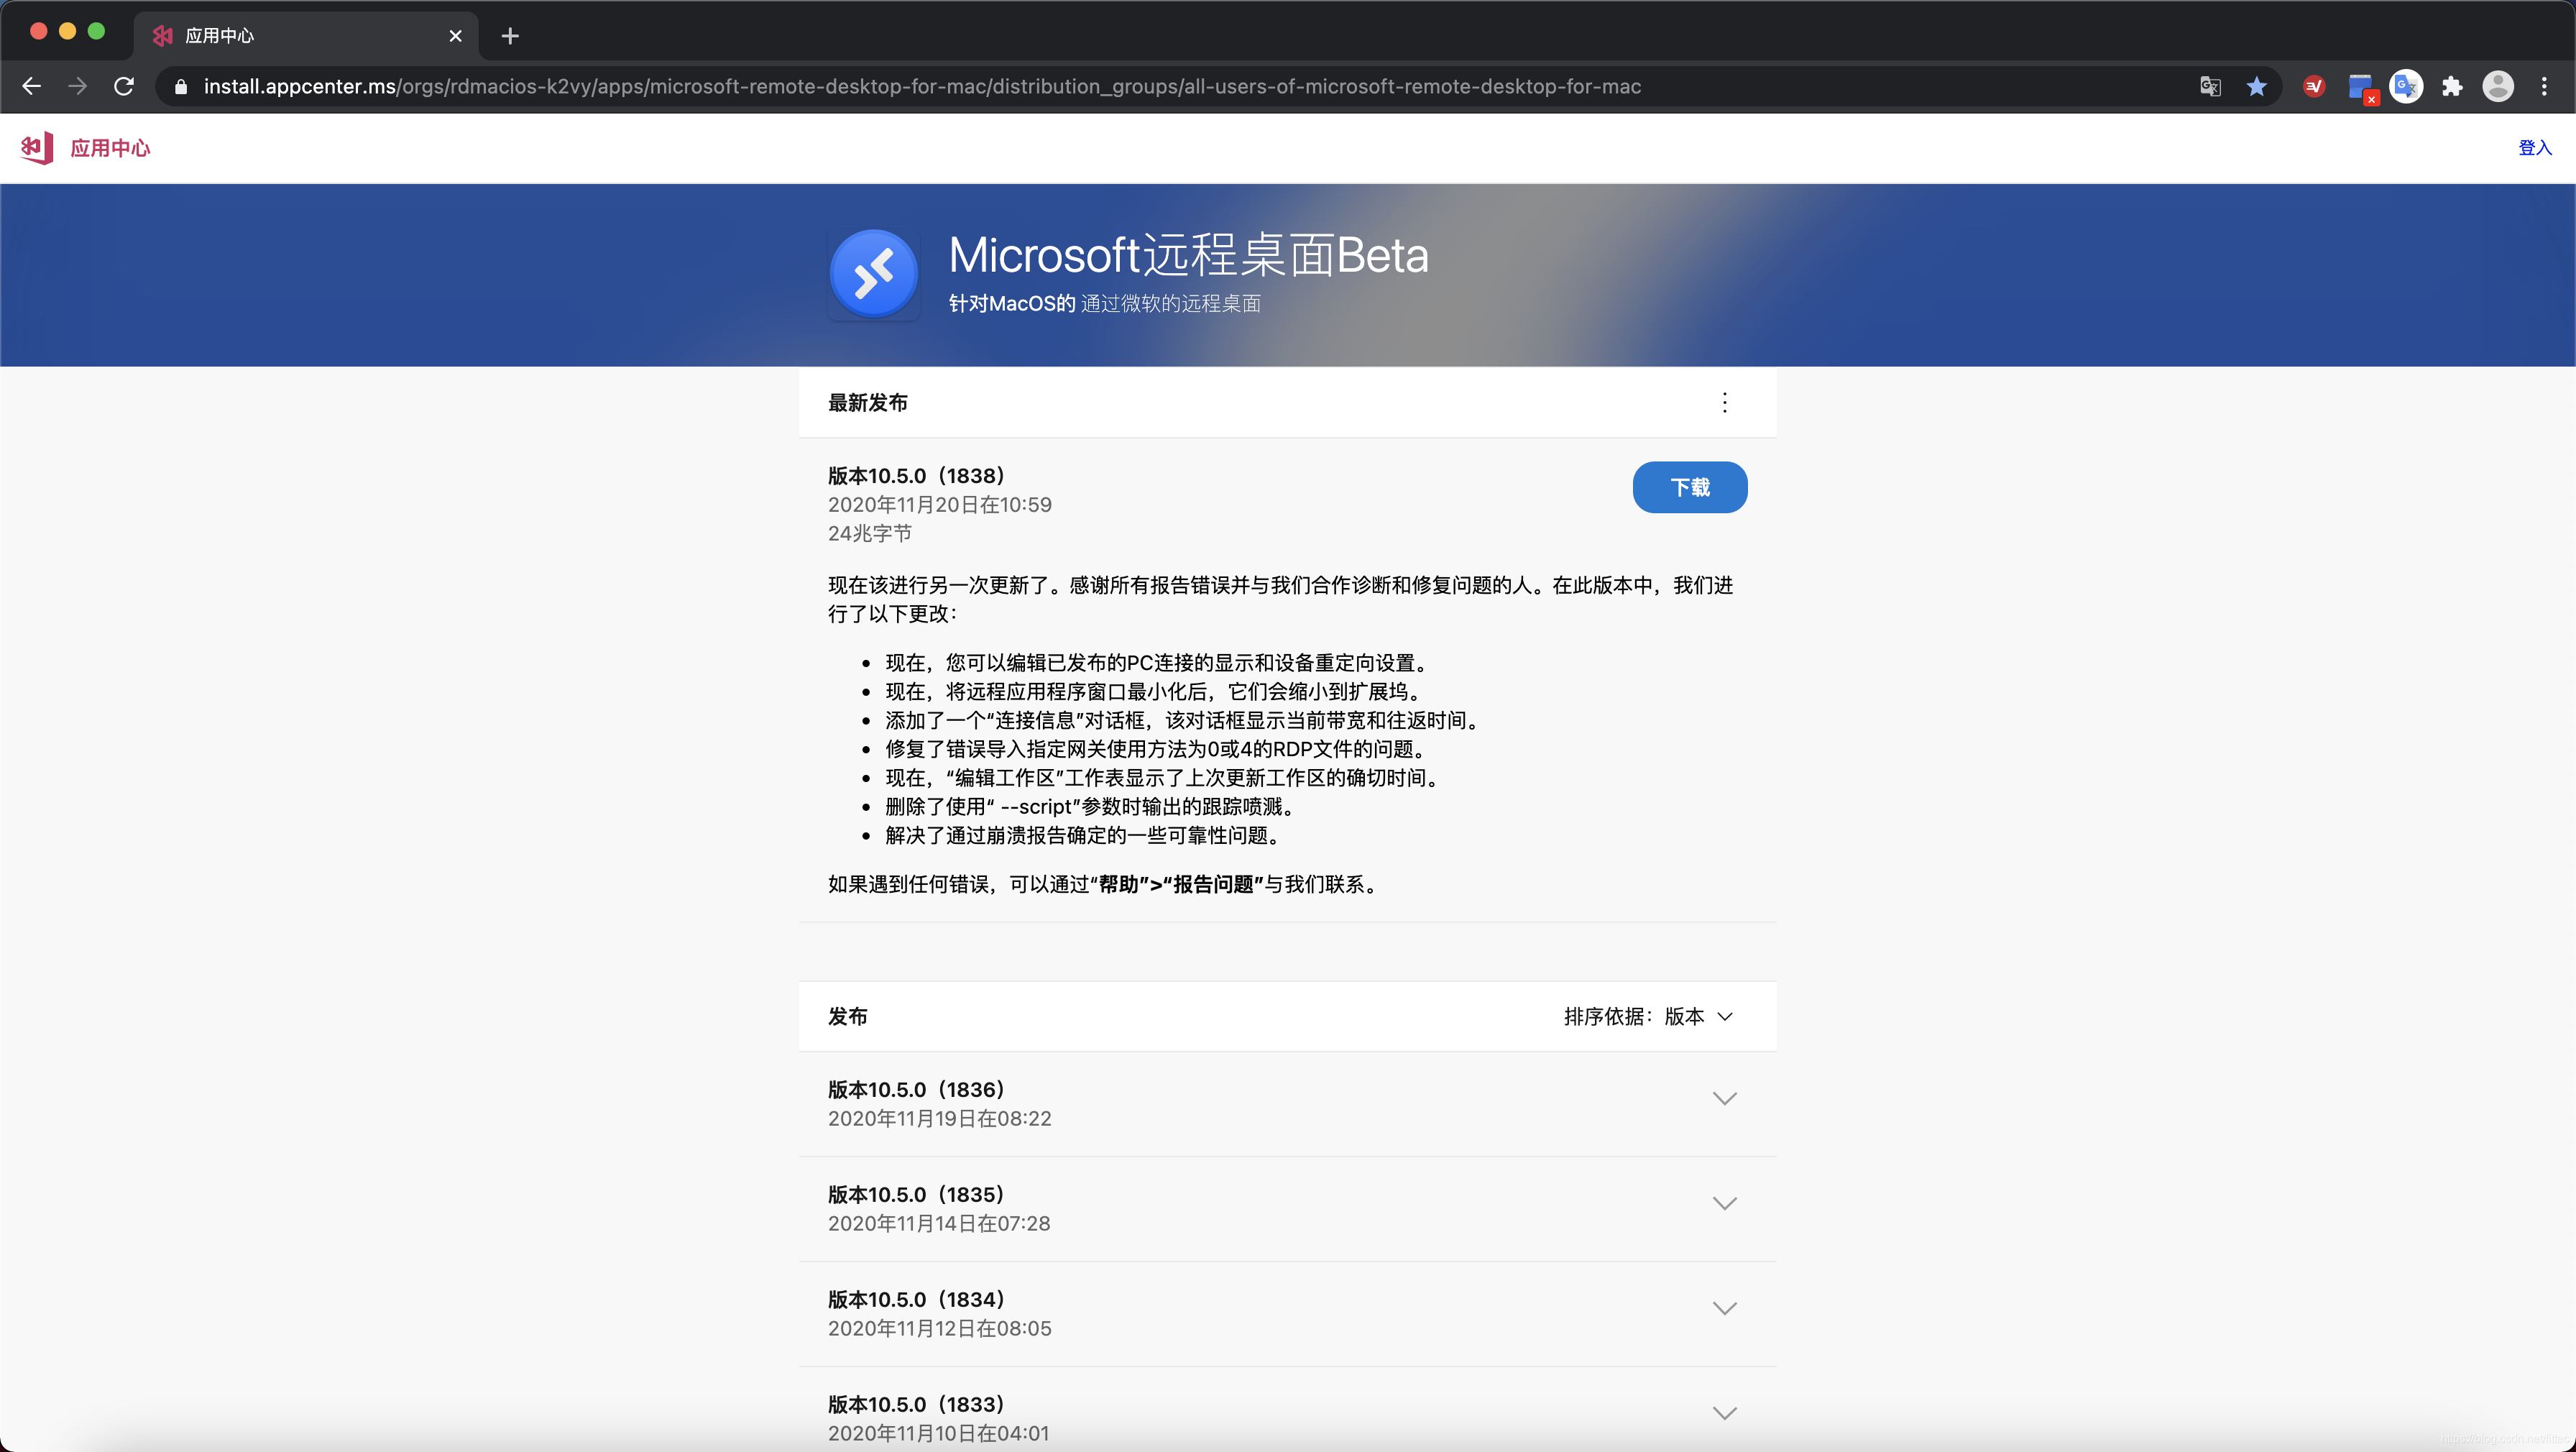The height and width of the screenshot is (1452, 2576).
Task: Click the bullet mentioning "--script" parameter
Action: (1093, 807)
